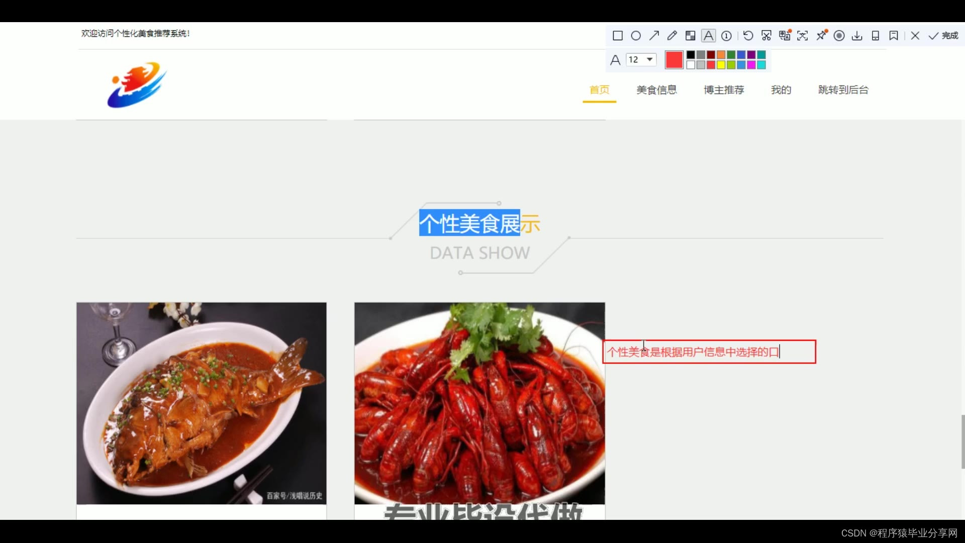Toggle the numbered marker tool
This screenshot has width=965, height=543.
click(726, 36)
